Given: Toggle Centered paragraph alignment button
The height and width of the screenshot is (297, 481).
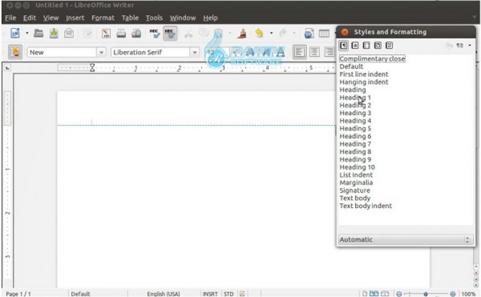Looking at the screenshot, I should click(x=314, y=52).
